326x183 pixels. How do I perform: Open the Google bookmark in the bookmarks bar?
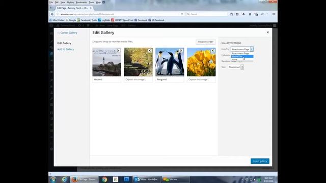click(x=71, y=20)
